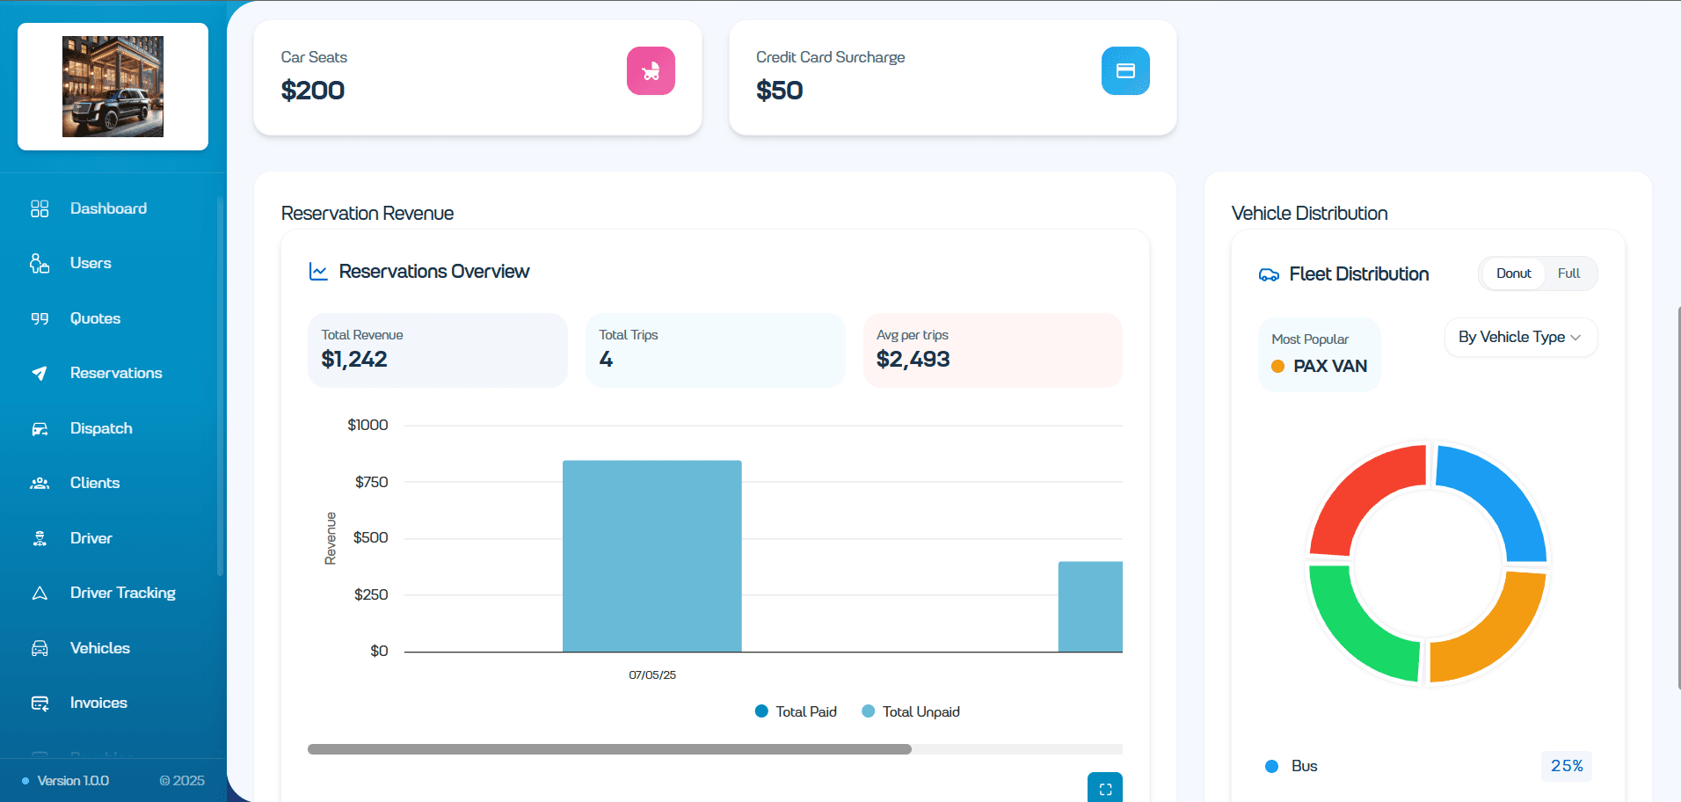Select the Vehicles bus icon in sidebar

pyautogui.click(x=40, y=648)
